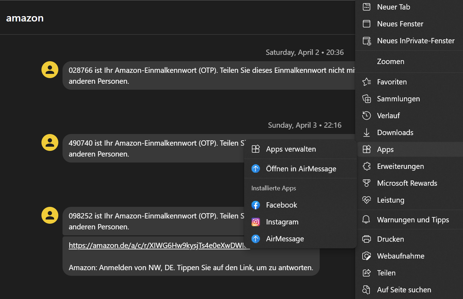Click the Webaufnahme capture icon
This screenshot has width=463, height=299.
[x=366, y=256]
